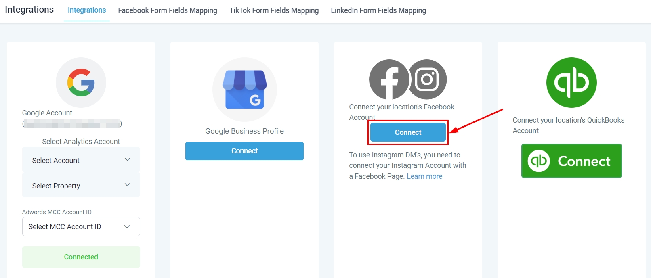The height and width of the screenshot is (278, 651).
Task: Go to LinkedIn Form Fields Mapping tab
Action: point(378,10)
